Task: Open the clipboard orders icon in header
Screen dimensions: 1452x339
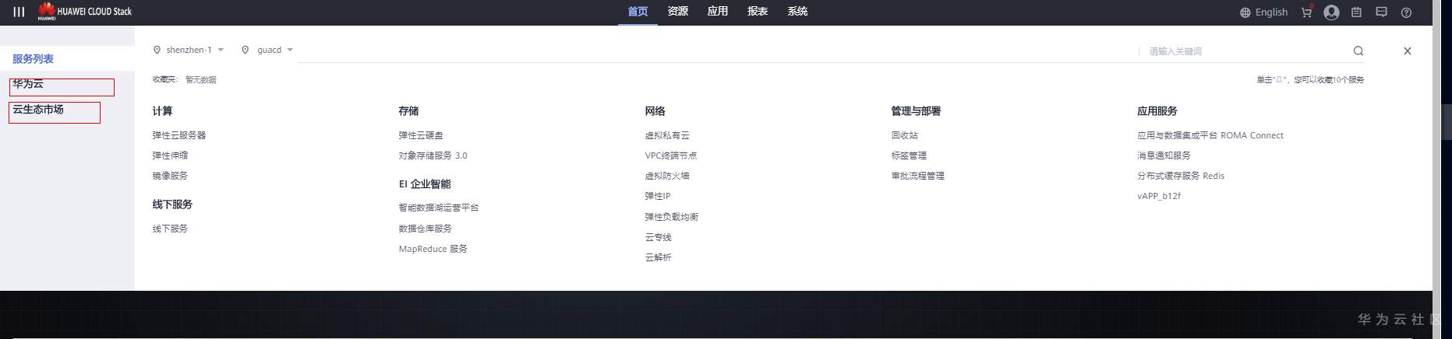Action: point(1356,12)
